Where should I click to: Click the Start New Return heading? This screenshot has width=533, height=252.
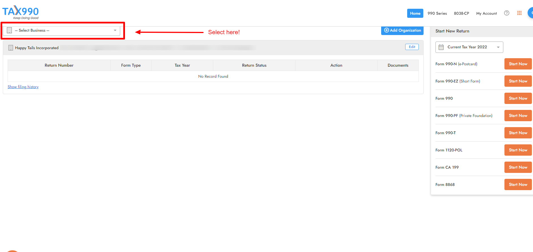pos(452,31)
